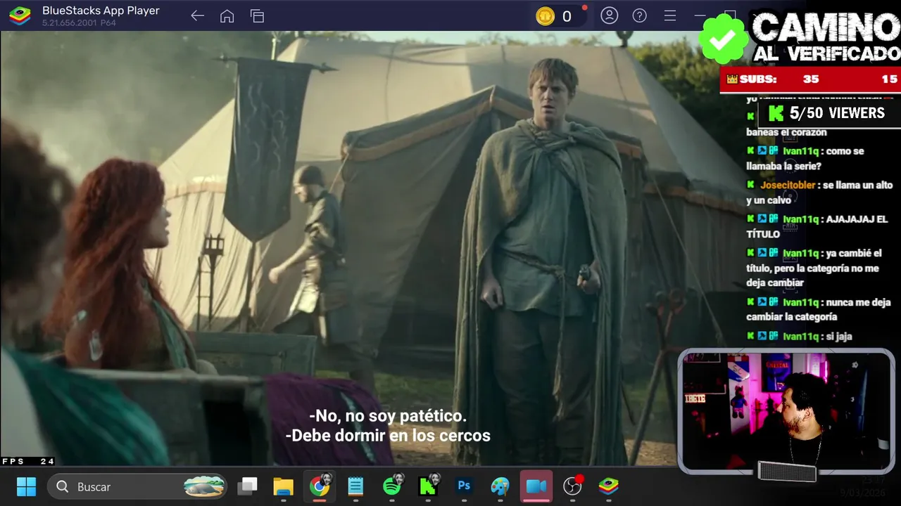Launch Photoshop from the taskbar
901x506 pixels.
coord(464,486)
